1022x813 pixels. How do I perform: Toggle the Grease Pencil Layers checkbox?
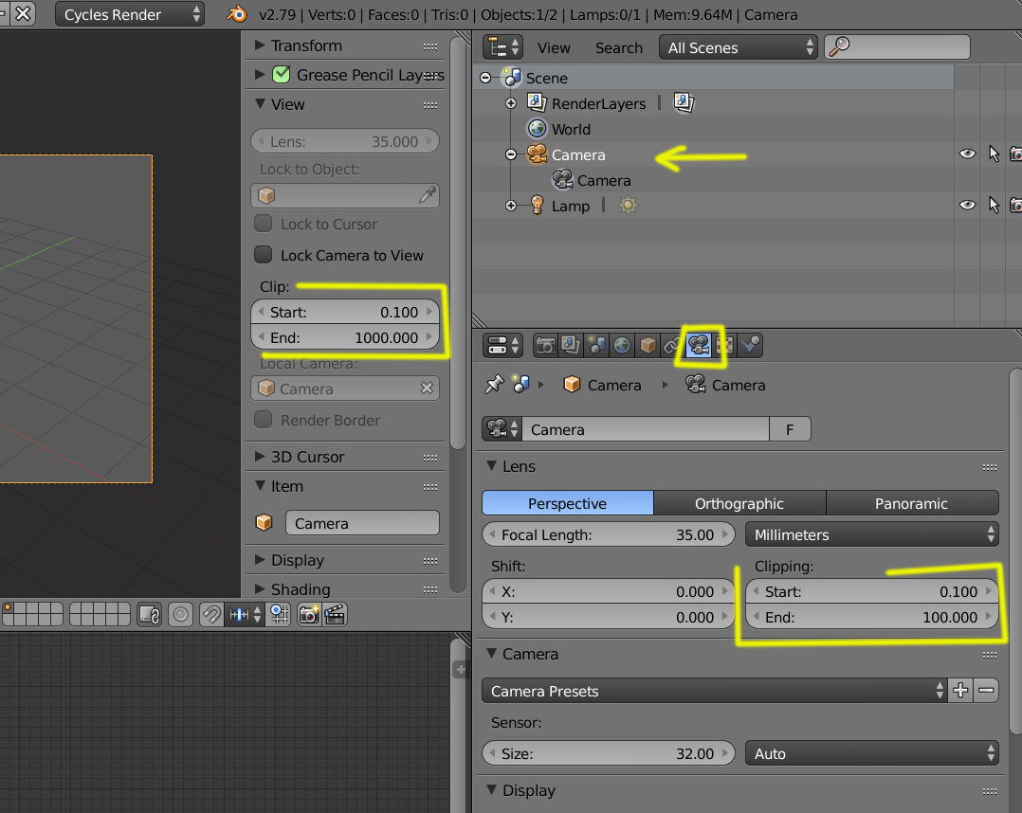[281, 74]
